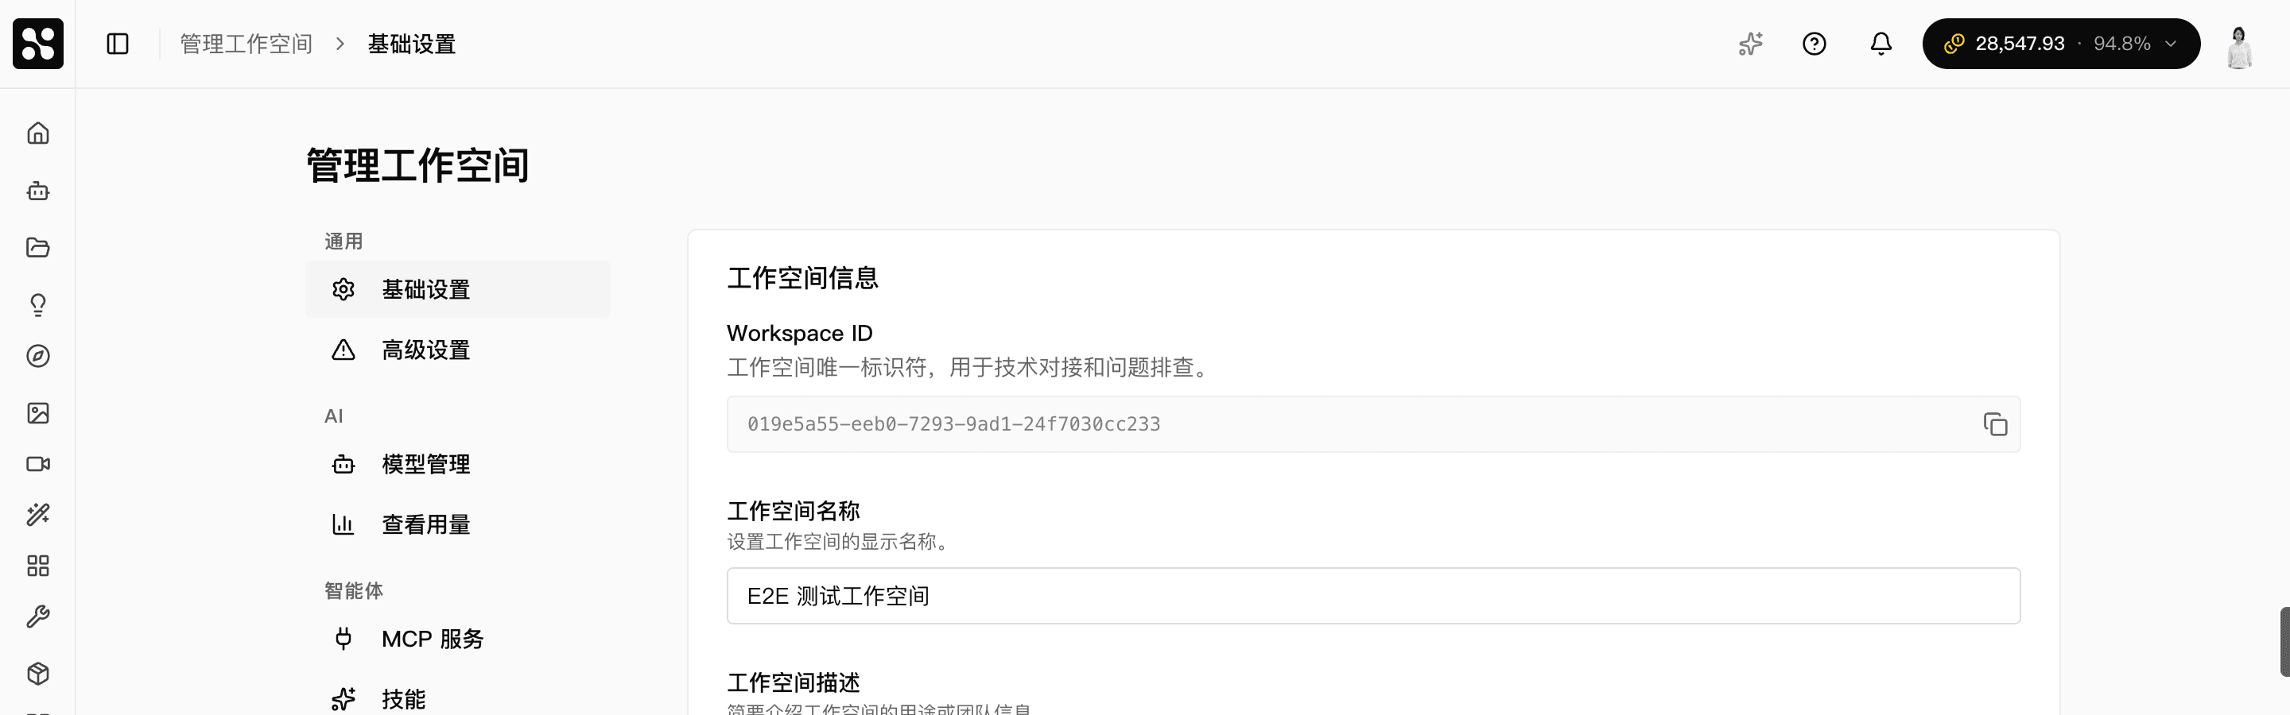This screenshot has width=2290, height=715.
Task: Open the compass explore icon in left rail
Action: [x=38, y=356]
